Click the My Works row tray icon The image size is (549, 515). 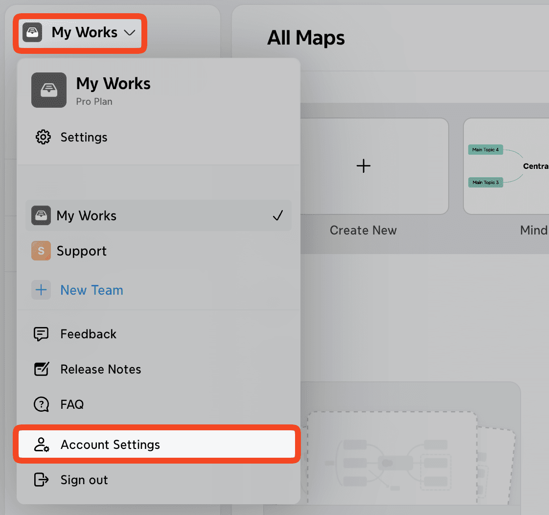(x=41, y=215)
